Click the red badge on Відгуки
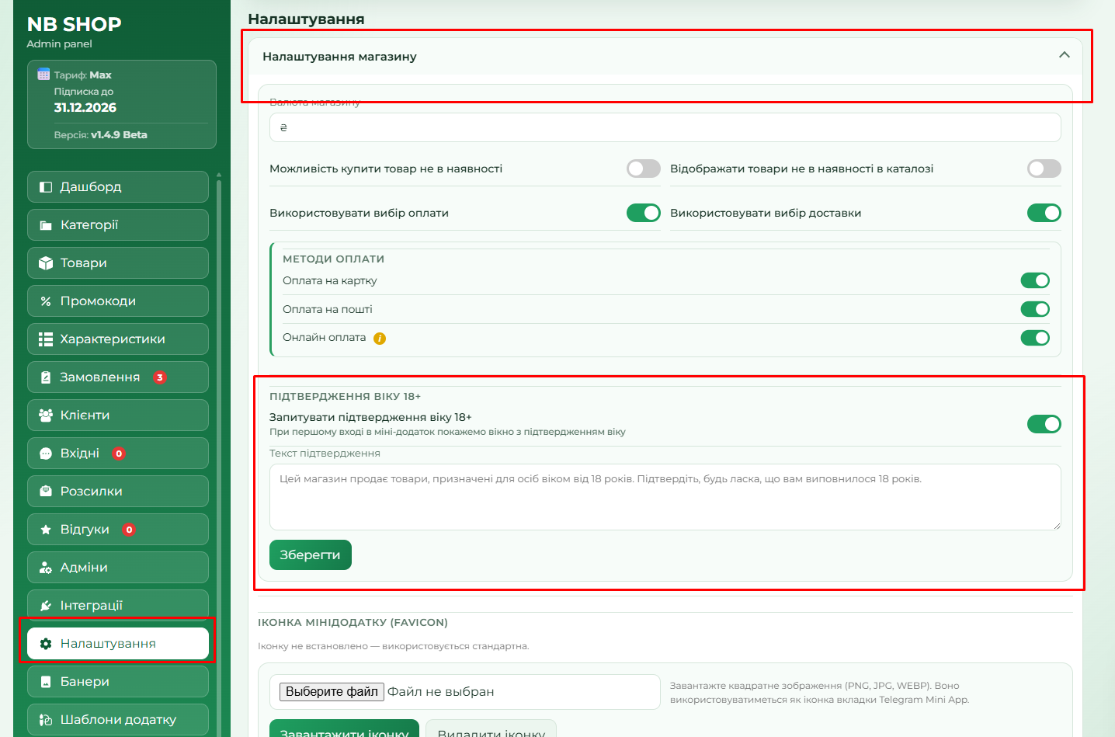 [129, 530]
